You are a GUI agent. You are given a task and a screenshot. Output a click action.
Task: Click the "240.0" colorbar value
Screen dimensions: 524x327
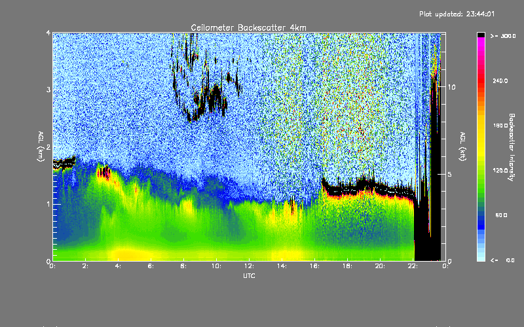click(500, 80)
